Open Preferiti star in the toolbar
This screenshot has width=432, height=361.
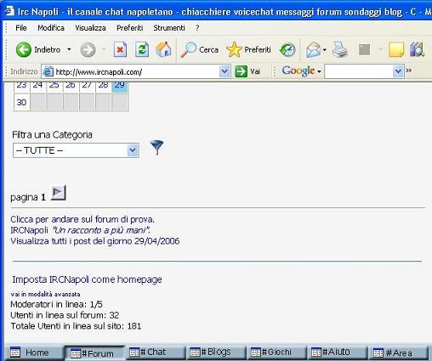pyautogui.click(x=248, y=50)
